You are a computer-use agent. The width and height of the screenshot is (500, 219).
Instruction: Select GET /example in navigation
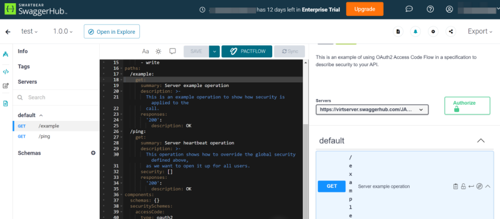[56, 126]
